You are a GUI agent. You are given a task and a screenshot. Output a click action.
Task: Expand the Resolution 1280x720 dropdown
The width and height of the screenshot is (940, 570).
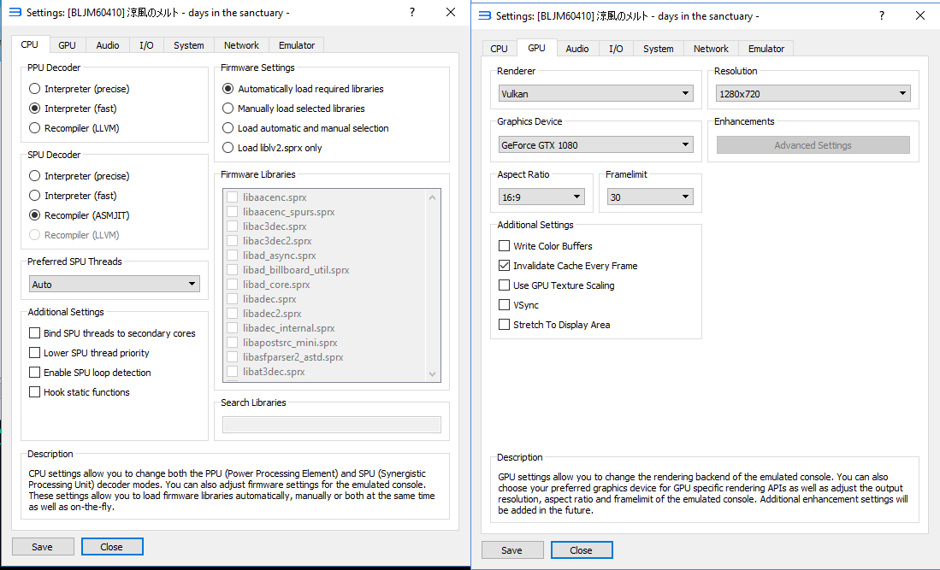(x=813, y=93)
